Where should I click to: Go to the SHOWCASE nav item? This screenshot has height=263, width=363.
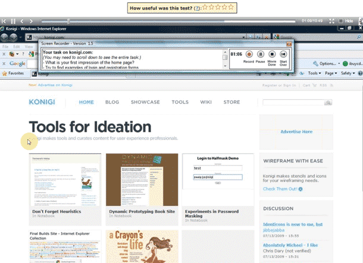click(x=145, y=102)
